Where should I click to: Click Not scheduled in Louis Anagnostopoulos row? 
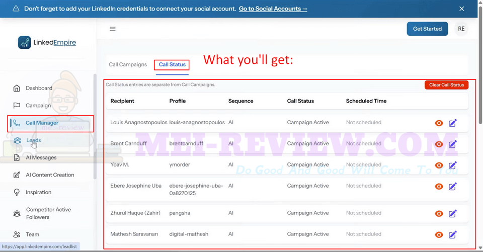pyautogui.click(x=363, y=122)
